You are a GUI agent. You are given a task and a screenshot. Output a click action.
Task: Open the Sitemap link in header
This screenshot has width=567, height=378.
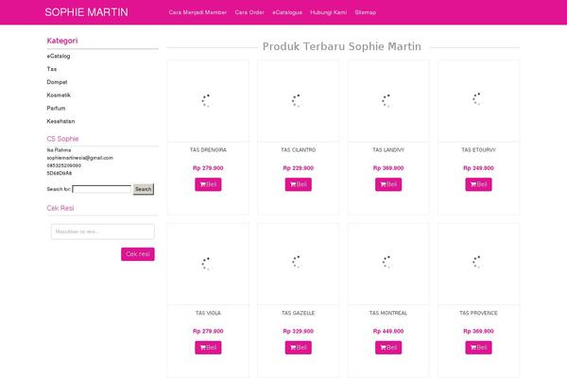pyautogui.click(x=365, y=12)
